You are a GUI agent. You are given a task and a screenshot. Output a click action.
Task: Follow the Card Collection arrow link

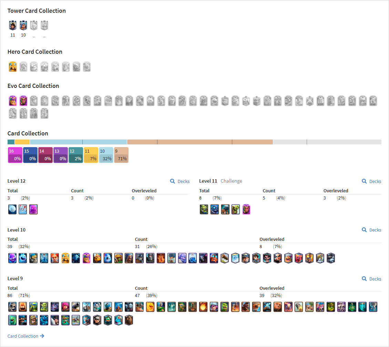[x=26, y=336]
